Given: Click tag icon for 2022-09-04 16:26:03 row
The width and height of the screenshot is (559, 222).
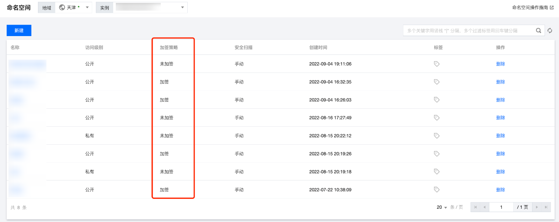Looking at the screenshot, I should click(x=437, y=100).
